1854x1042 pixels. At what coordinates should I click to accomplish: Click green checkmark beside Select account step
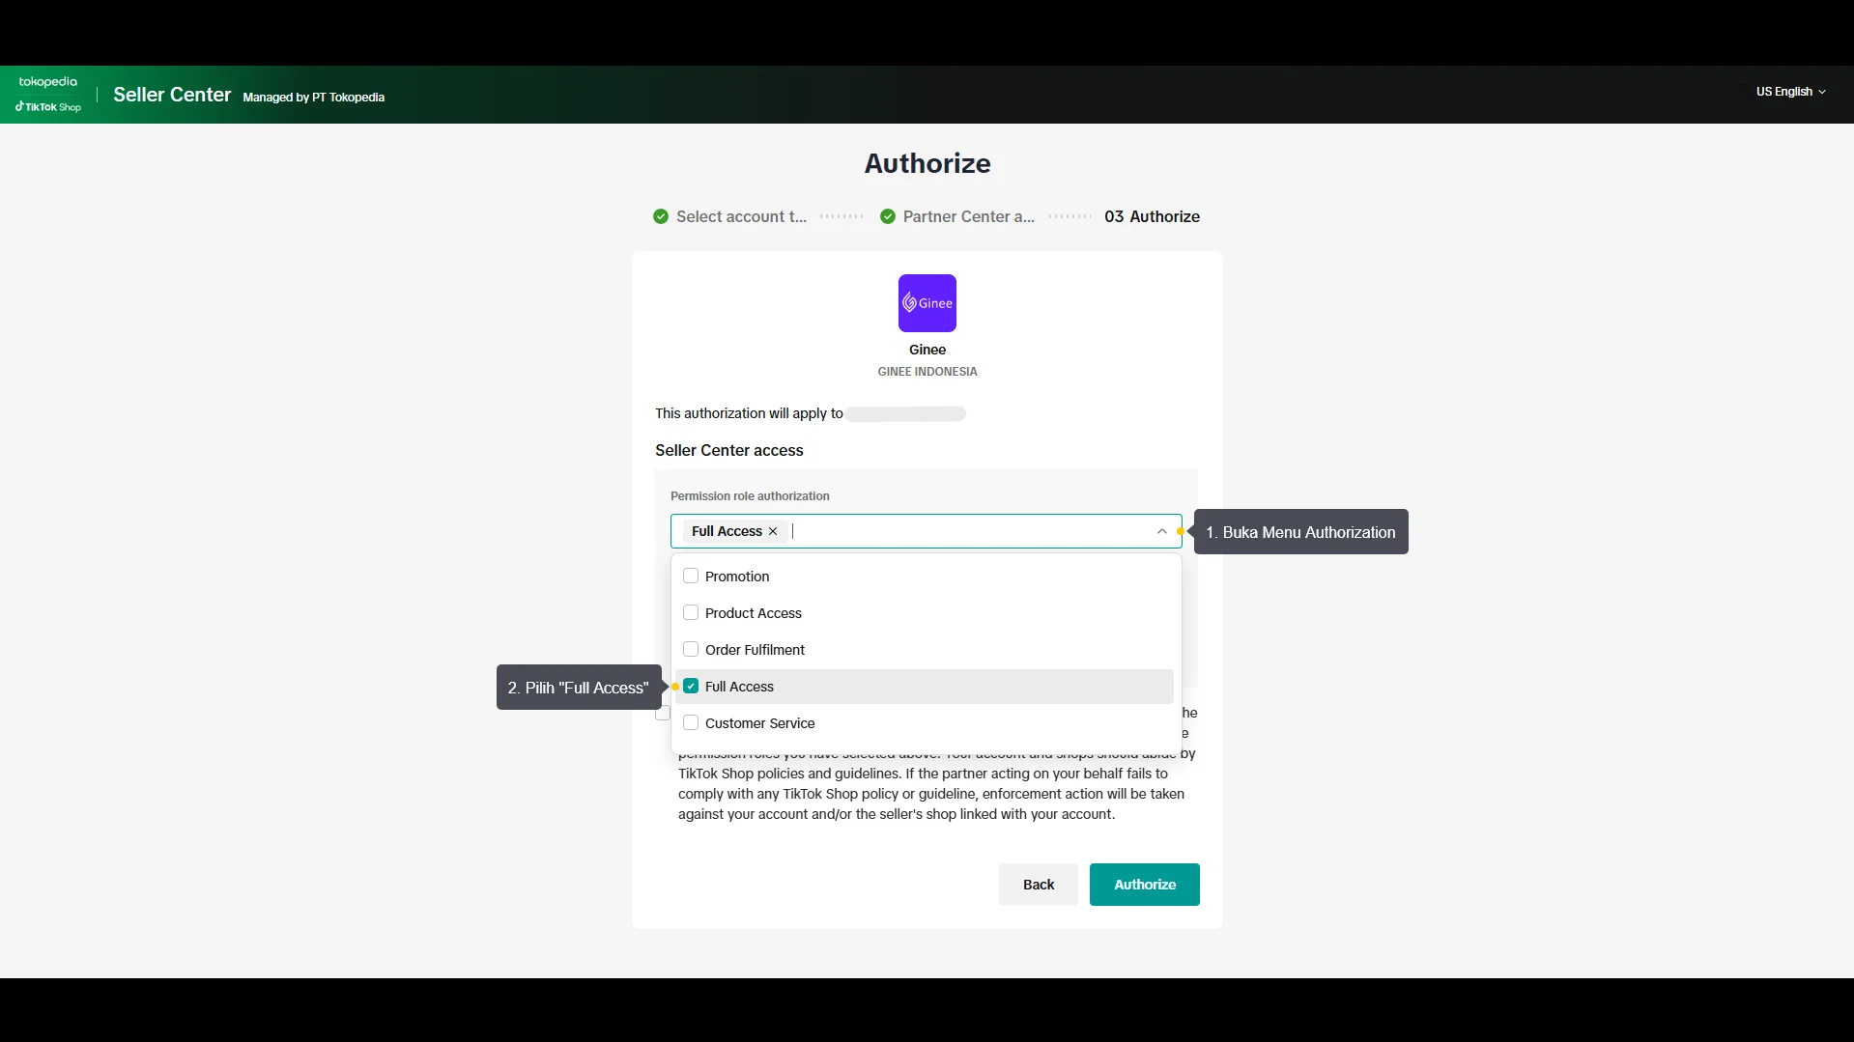tap(661, 216)
